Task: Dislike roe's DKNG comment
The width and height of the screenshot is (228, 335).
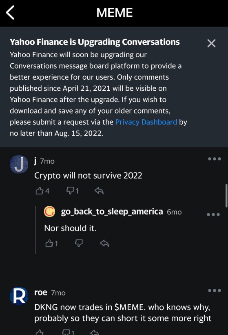Action: point(68,332)
